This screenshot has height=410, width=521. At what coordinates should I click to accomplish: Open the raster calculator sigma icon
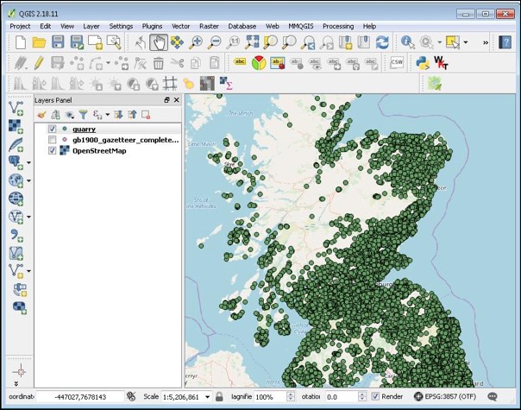(x=226, y=83)
